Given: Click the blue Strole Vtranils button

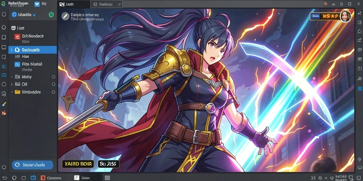Looking at the screenshot, I should pos(32,165).
